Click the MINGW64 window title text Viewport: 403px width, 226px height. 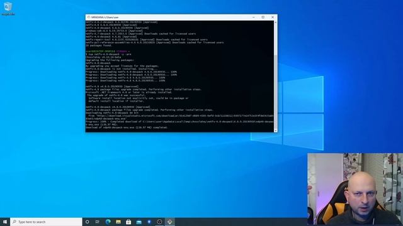click(105, 17)
